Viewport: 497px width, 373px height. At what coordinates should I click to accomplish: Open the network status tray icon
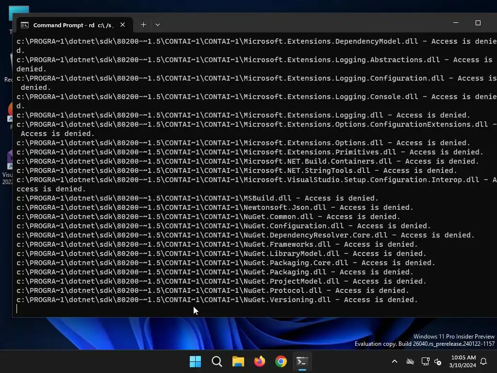425,361
